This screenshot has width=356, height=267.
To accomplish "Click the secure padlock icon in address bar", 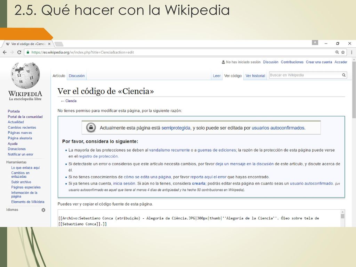I will pyautogui.click(x=28, y=52).
